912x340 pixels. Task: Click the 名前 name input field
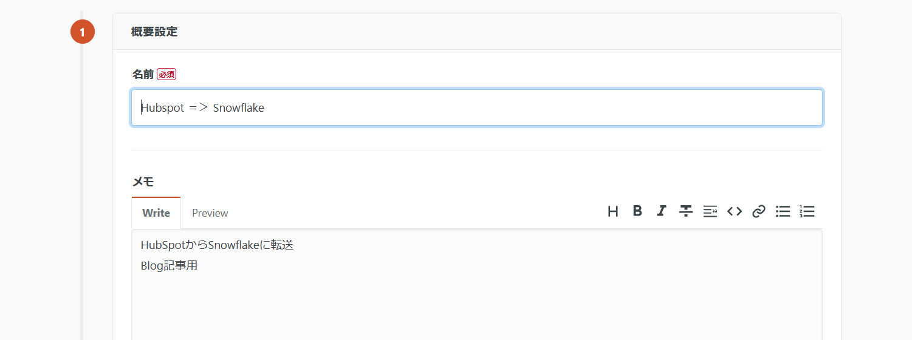477,107
